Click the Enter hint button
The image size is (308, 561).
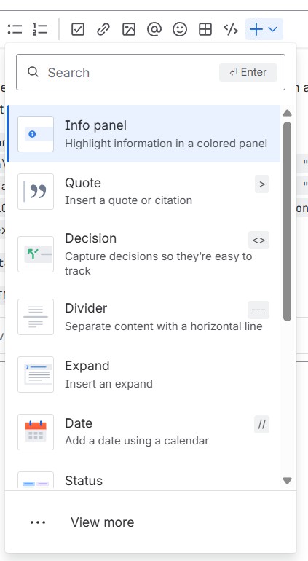pyautogui.click(x=248, y=72)
